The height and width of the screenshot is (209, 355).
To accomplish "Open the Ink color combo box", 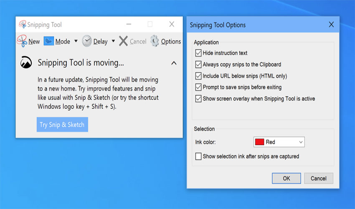I will pos(279,142).
